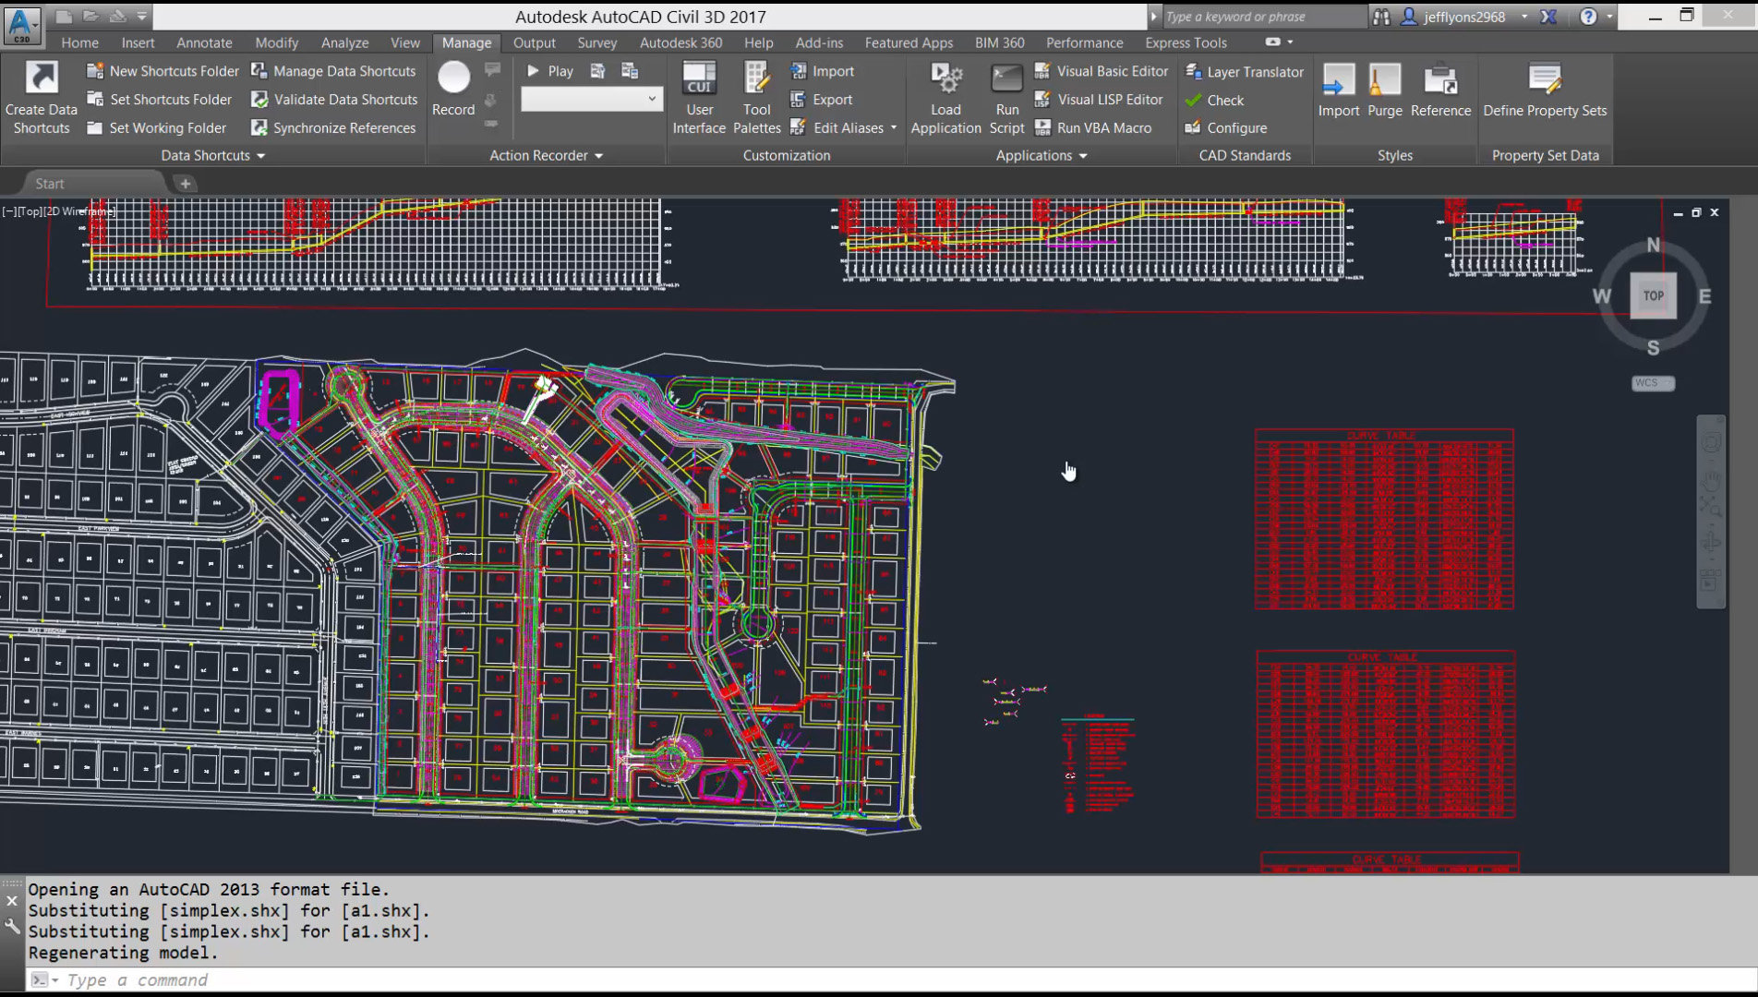Open the Edit Aliases dropdown arrow
This screenshot has width=1758, height=997.
click(x=894, y=128)
